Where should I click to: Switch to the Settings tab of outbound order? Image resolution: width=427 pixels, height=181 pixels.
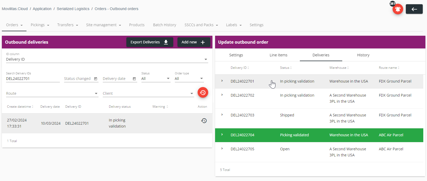point(236,55)
